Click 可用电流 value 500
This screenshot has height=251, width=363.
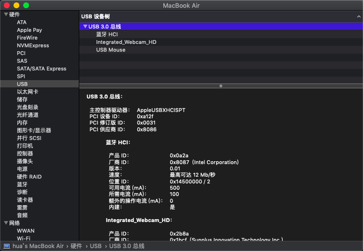(x=174, y=188)
